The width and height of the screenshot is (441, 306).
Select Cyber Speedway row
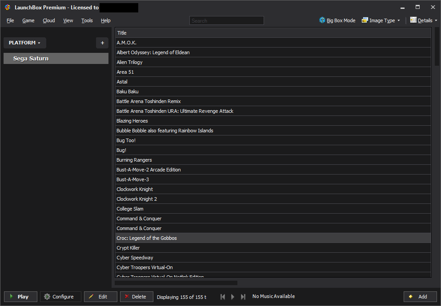pos(273,258)
